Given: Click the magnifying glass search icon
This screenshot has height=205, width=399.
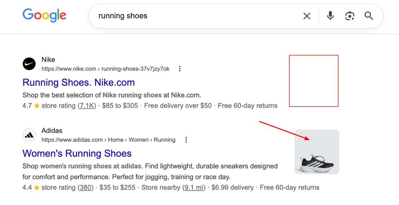Looking at the screenshot, I should point(369,16).
